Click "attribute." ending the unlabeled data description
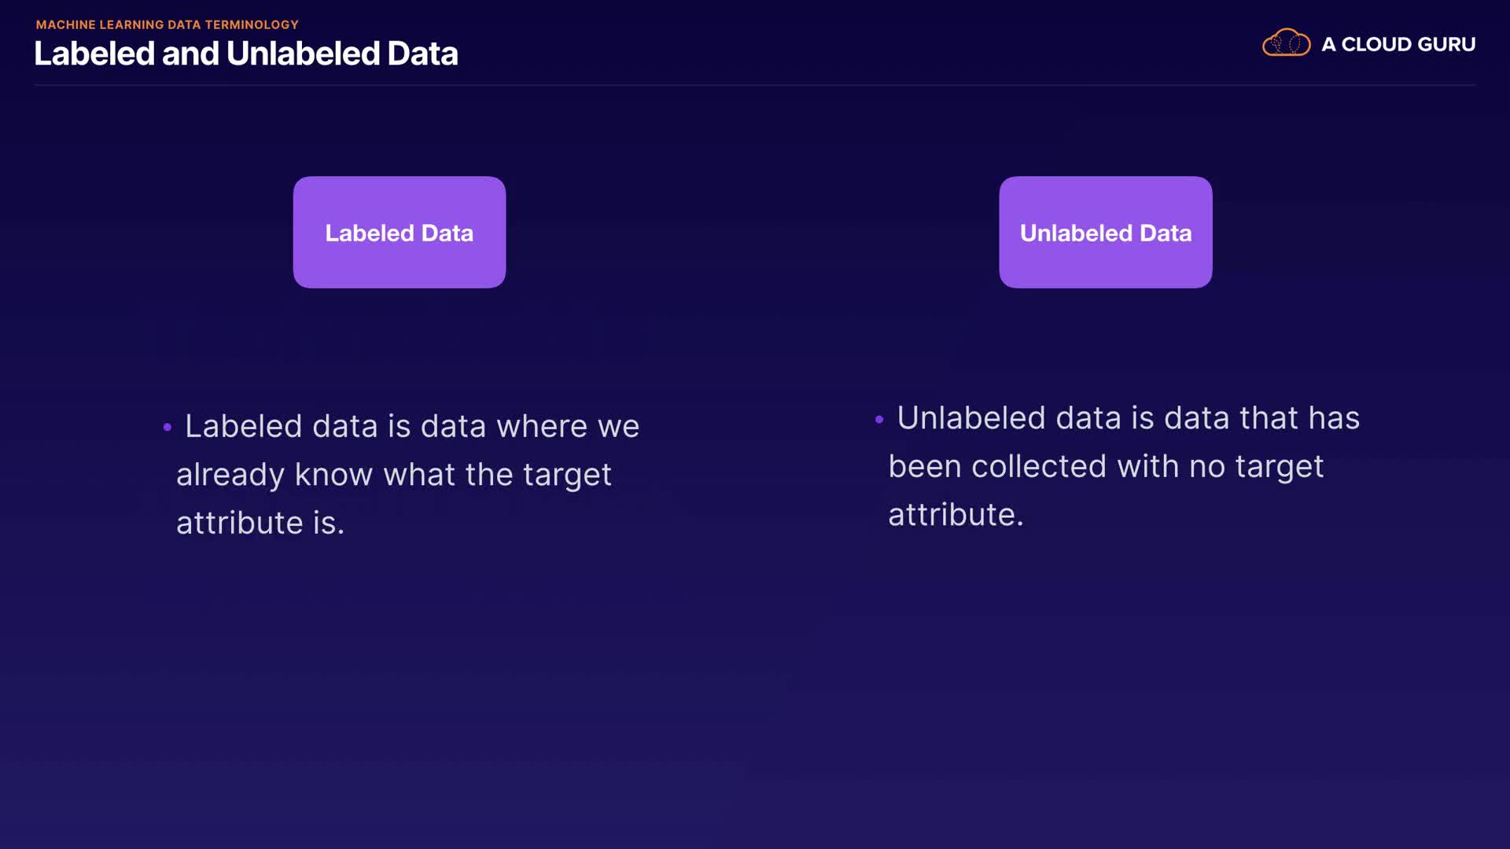The width and height of the screenshot is (1510, 849). tap(956, 515)
